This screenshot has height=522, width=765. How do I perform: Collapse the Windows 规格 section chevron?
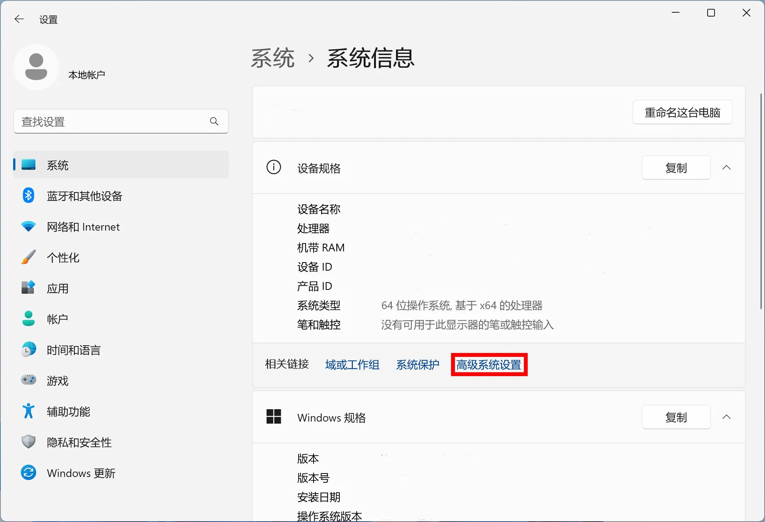(726, 417)
